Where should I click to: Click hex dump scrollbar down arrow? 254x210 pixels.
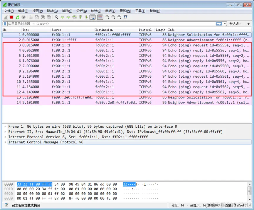250,200
